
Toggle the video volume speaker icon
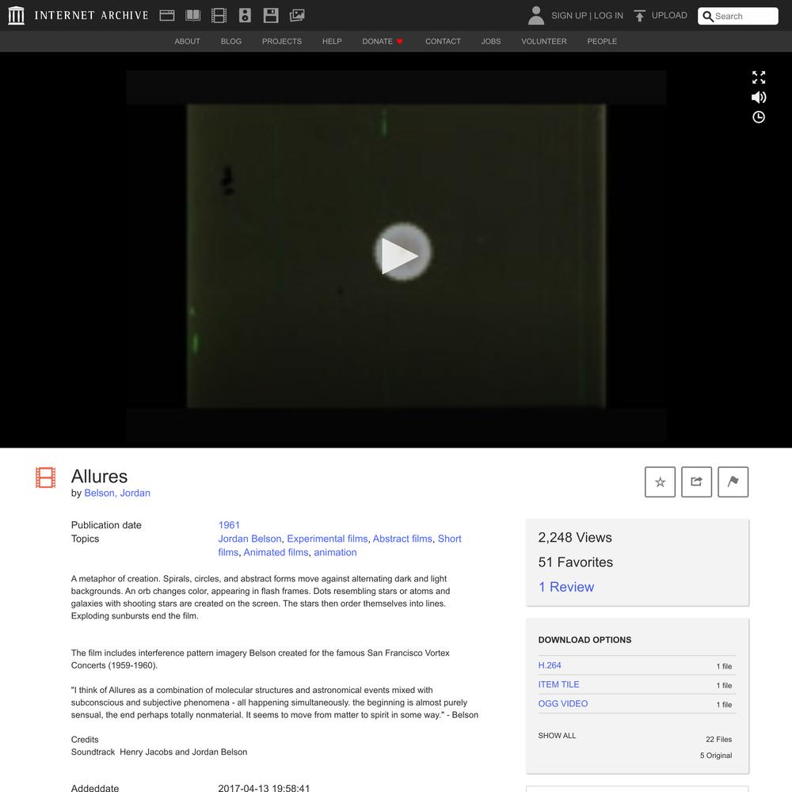click(759, 97)
